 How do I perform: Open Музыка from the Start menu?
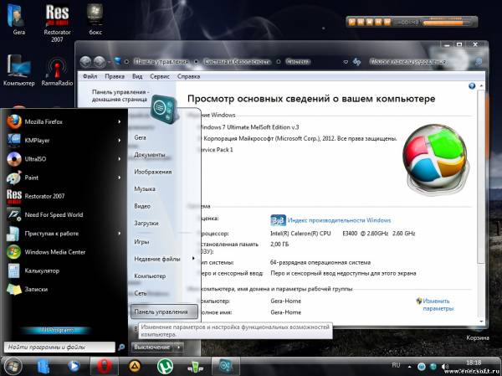[x=145, y=188]
